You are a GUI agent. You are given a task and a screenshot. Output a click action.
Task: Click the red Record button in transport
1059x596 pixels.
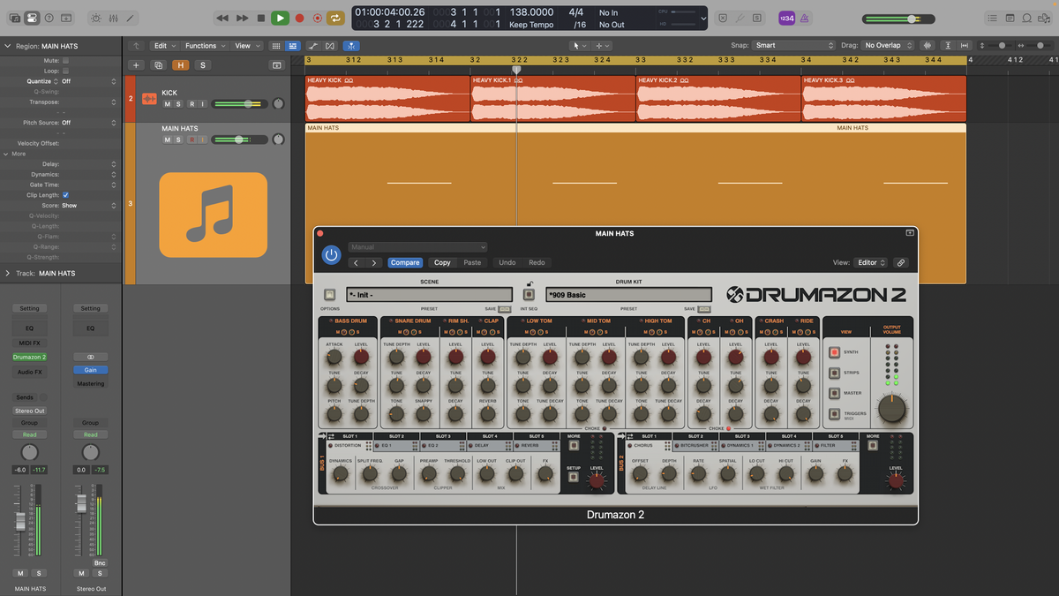tap(299, 18)
